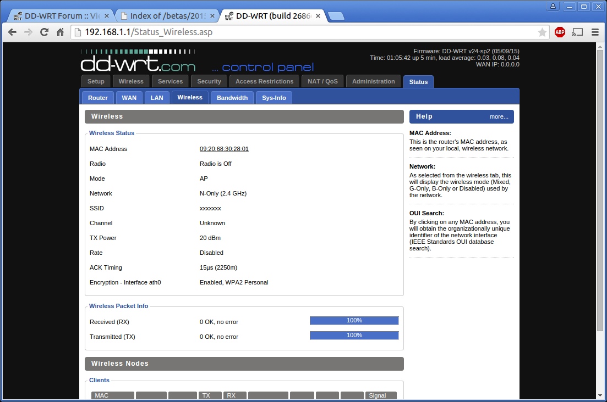Click the '20 dBm' TX Power value

210,238
